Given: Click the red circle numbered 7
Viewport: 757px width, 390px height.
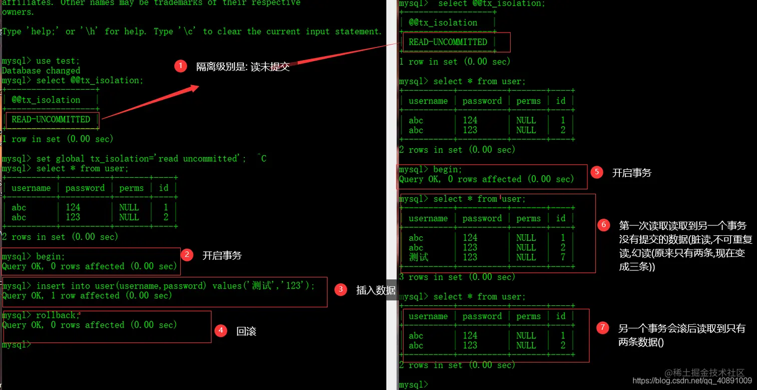Looking at the screenshot, I should (603, 328).
